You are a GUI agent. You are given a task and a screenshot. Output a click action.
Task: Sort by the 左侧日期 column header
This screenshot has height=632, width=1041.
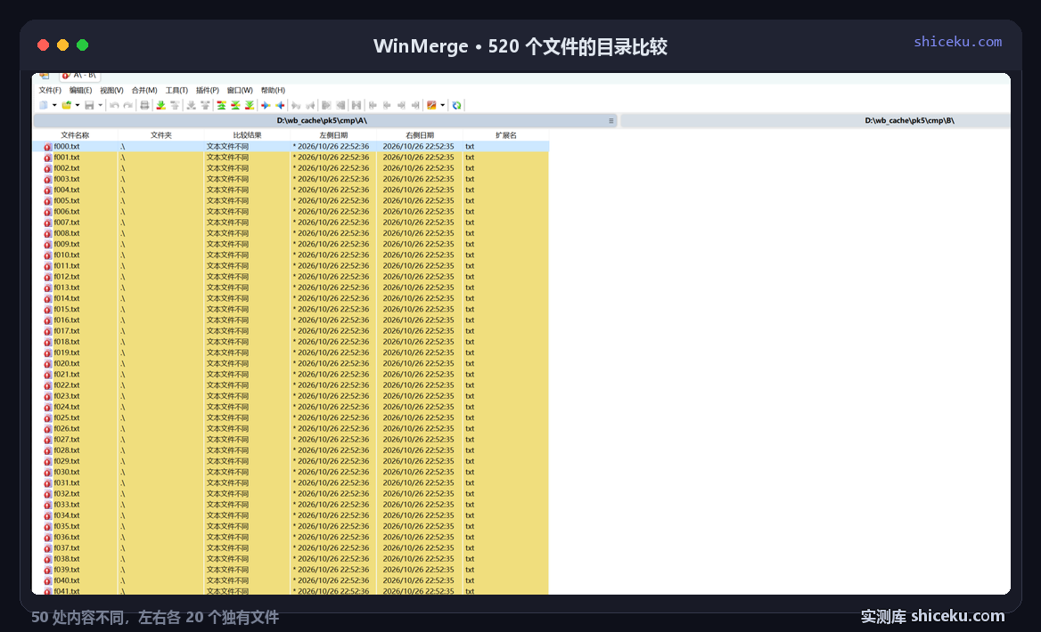click(333, 135)
